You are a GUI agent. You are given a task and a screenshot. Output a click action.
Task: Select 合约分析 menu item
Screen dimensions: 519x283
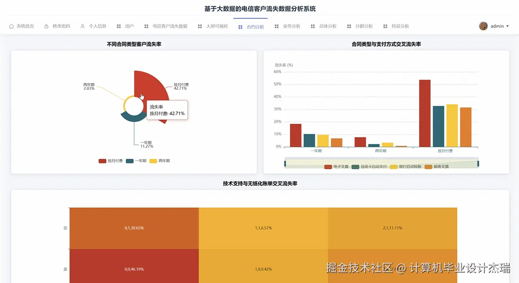(255, 27)
